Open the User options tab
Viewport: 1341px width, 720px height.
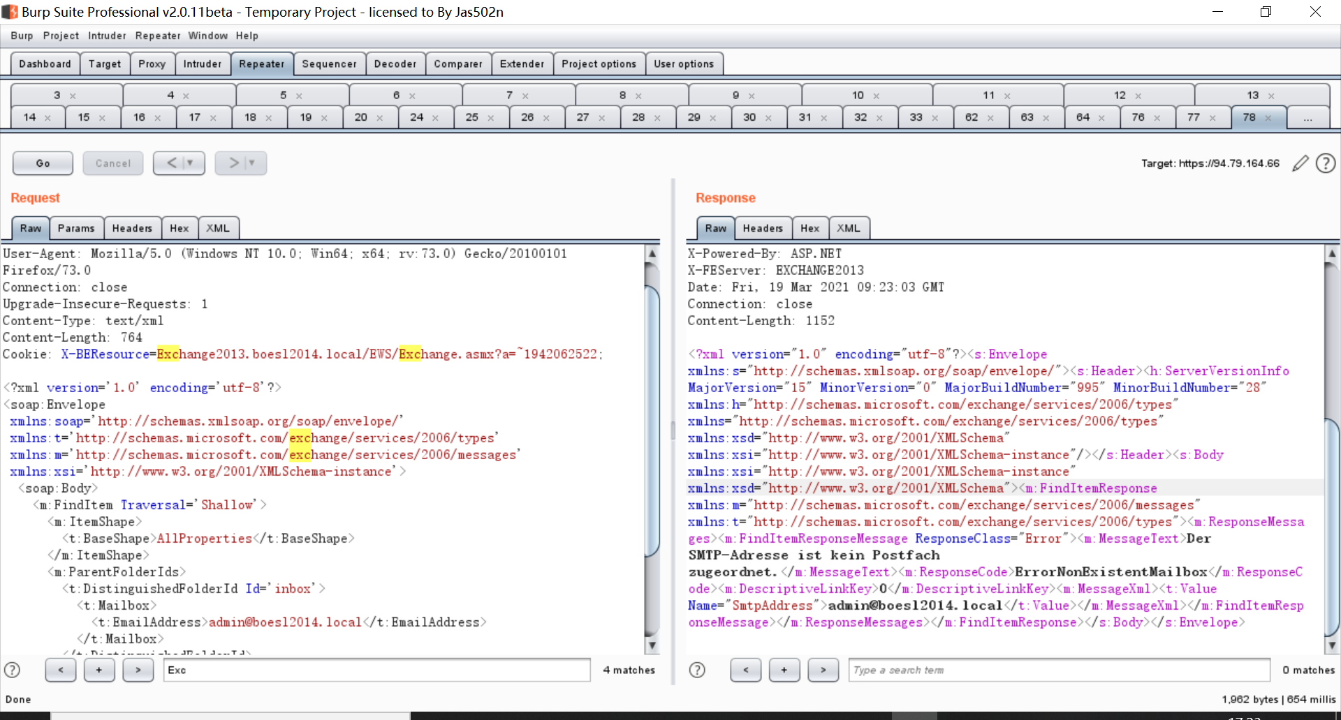click(684, 63)
